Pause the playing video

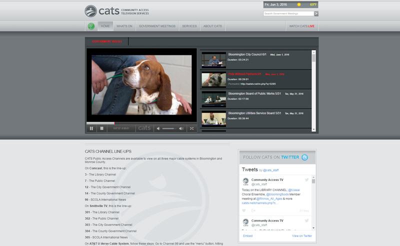[91, 128]
